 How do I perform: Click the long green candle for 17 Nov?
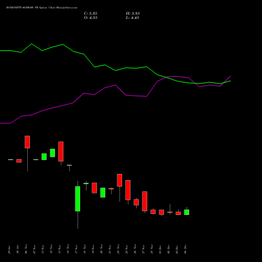(78, 199)
